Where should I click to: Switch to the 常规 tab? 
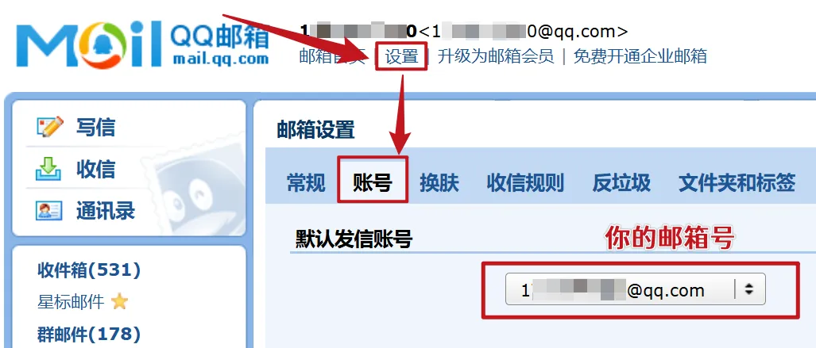coord(306,183)
